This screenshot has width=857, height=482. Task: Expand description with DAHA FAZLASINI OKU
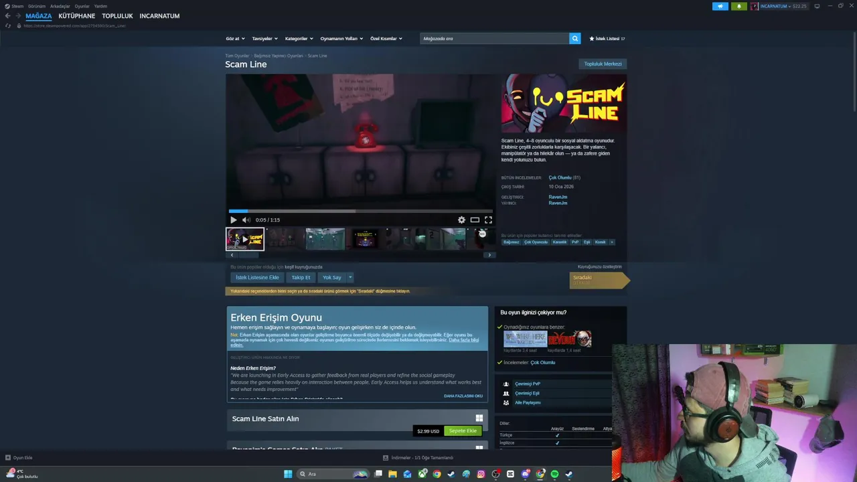click(463, 396)
